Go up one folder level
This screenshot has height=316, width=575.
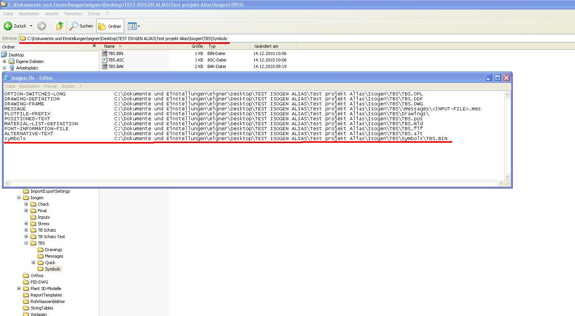point(60,26)
